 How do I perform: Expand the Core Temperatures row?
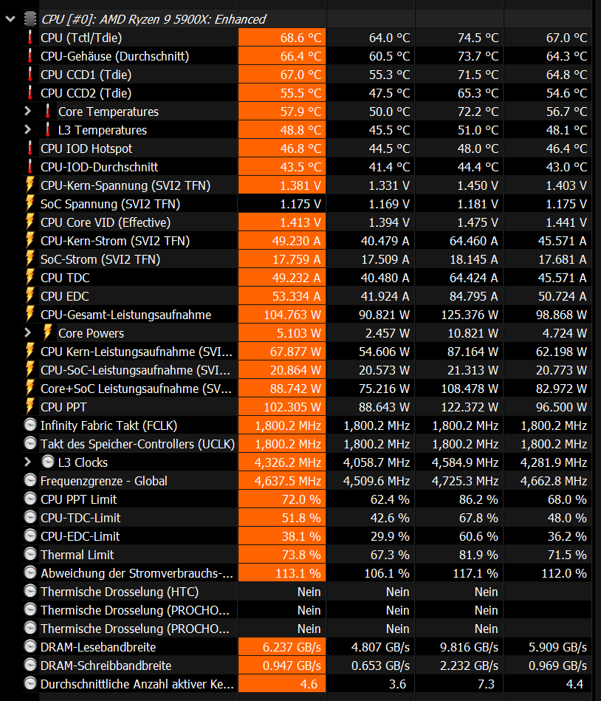28,112
